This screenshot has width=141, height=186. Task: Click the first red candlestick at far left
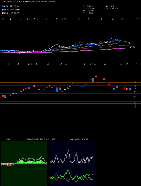(x=3, y=96)
